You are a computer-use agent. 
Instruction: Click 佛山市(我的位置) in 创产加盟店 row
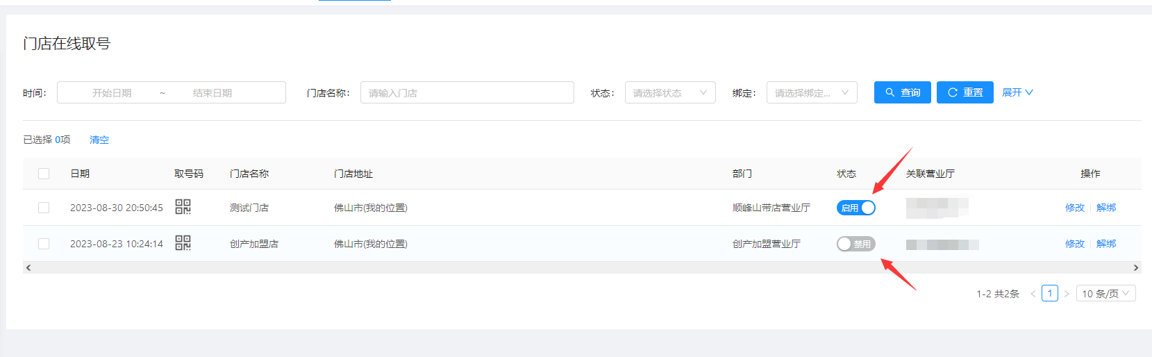[x=371, y=244]
